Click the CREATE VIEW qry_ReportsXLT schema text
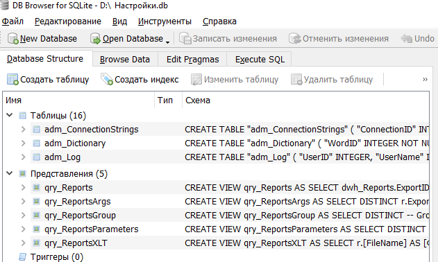Screen dimensions: 438x262 coord(307,243)
